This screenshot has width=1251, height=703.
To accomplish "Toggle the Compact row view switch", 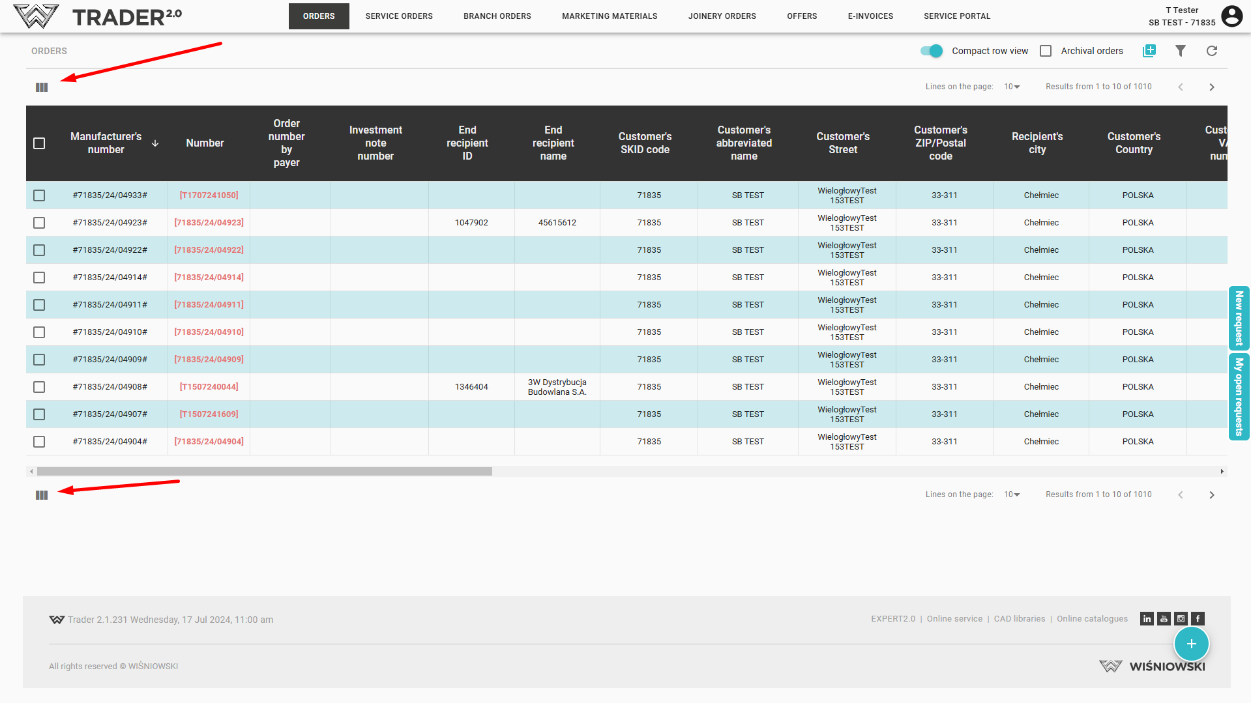I will 932,51.
